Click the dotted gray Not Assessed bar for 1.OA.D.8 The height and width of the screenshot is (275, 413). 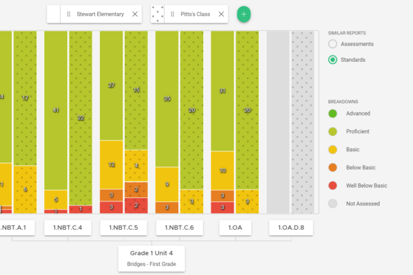click(303, 122)
